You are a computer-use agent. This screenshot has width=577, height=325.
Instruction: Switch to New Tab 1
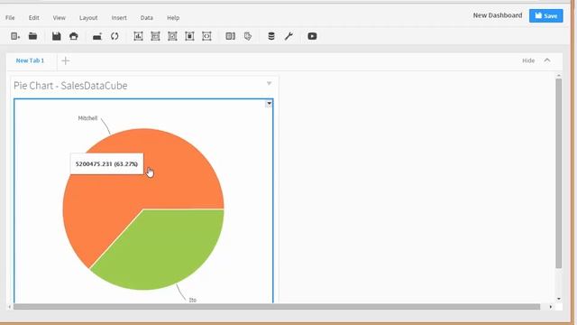pyautogui.click(x=30, y=60)
